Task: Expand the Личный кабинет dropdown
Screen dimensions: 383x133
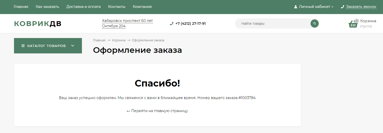Action: pyautogui.click(x=314, y=7)
